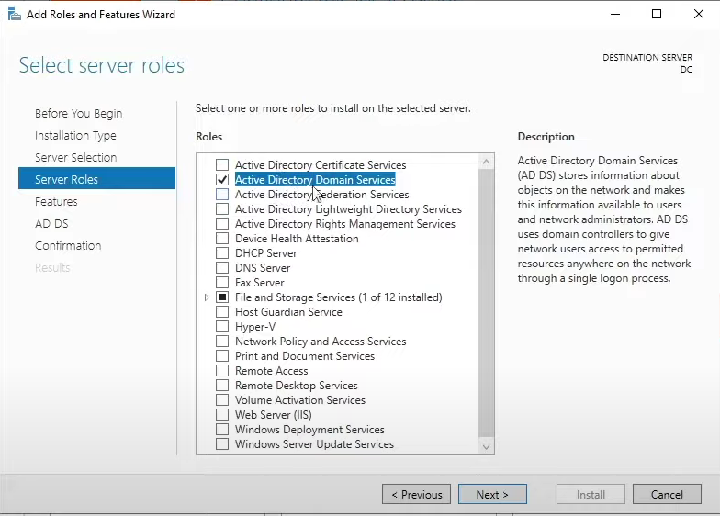720x516 pixels.
Task: Close the Add Roles and Features Wizard
Action: coord(698,15)
